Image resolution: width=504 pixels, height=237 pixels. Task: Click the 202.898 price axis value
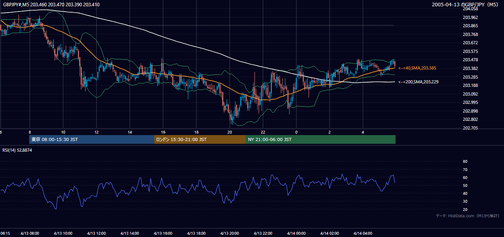click(470, 111)
